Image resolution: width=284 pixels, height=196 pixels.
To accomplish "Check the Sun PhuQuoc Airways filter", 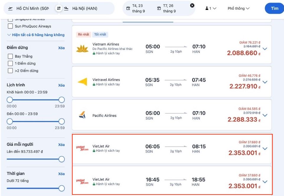I will [x=10, y=26].
